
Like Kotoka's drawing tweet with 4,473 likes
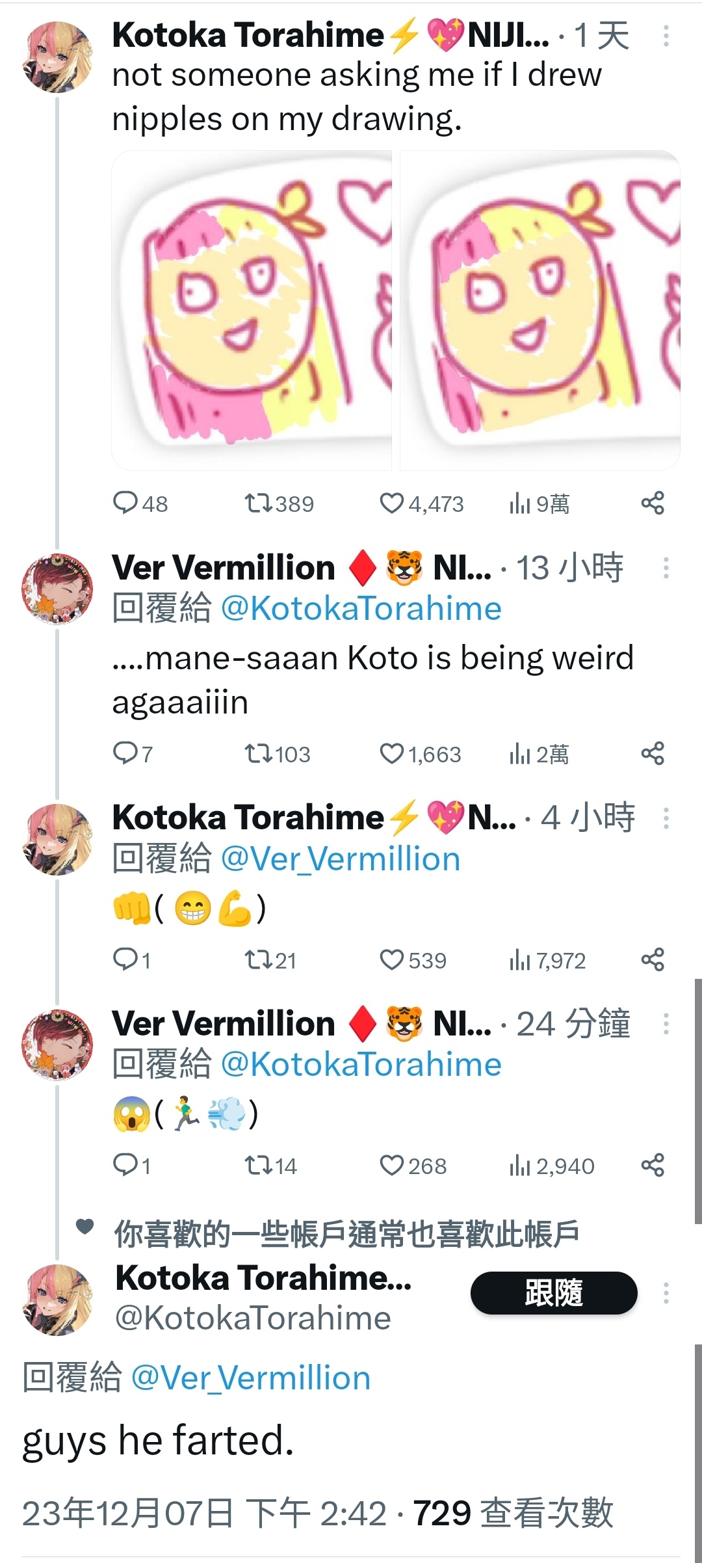tap(421, 503)
